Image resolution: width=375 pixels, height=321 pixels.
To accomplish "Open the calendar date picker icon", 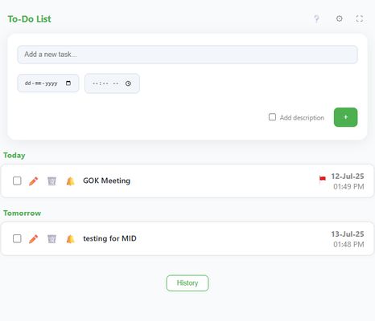I will pos(68,83).
